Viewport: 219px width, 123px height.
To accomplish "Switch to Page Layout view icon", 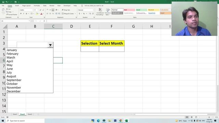I will tap(192, 117).
